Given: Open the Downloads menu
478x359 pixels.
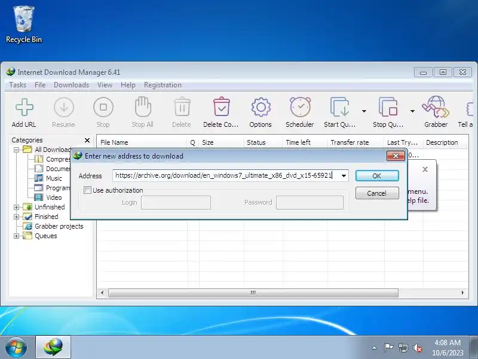Looking at the screenshot, I should 71,85.
